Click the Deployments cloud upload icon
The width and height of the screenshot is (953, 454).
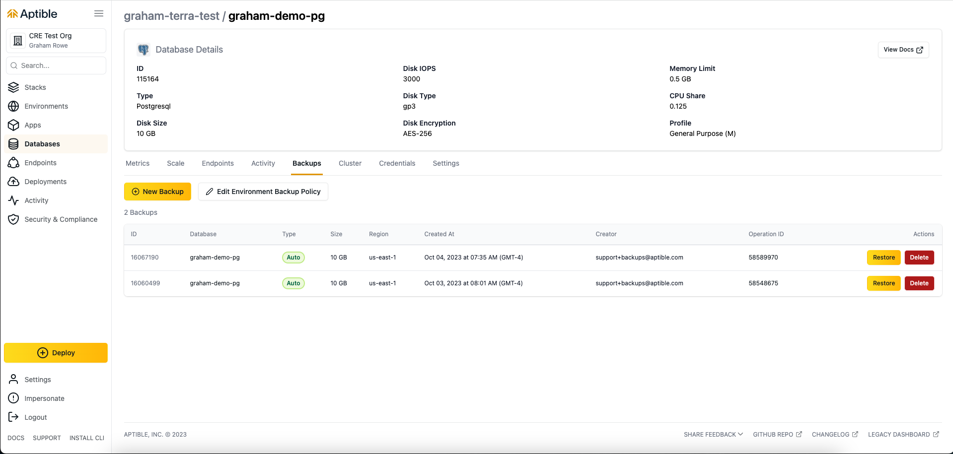[13, 182]
